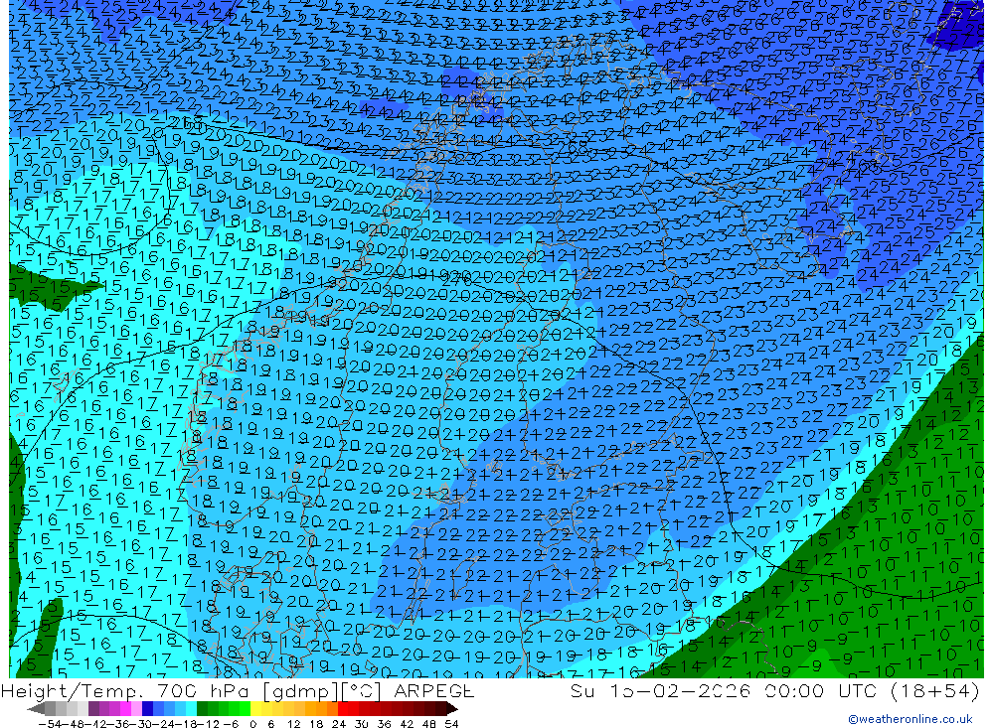Click the '54' legend label at the scale's right end
Viewport: 994px width, 728px height.
click(451, 724)
